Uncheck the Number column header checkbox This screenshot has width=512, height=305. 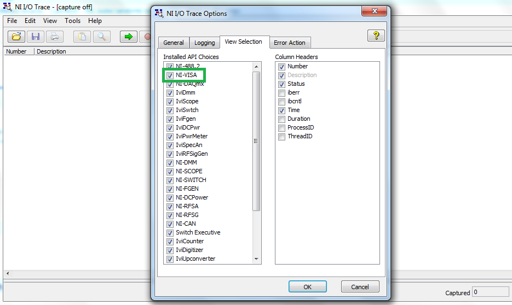281,67
